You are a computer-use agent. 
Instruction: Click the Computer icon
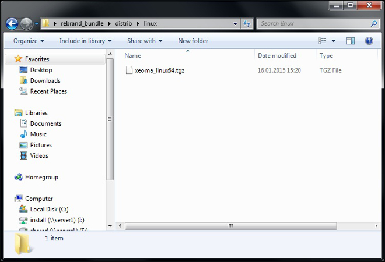19,199
